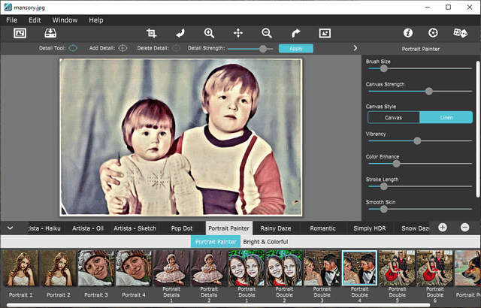Open the info icon

point(408,33)
